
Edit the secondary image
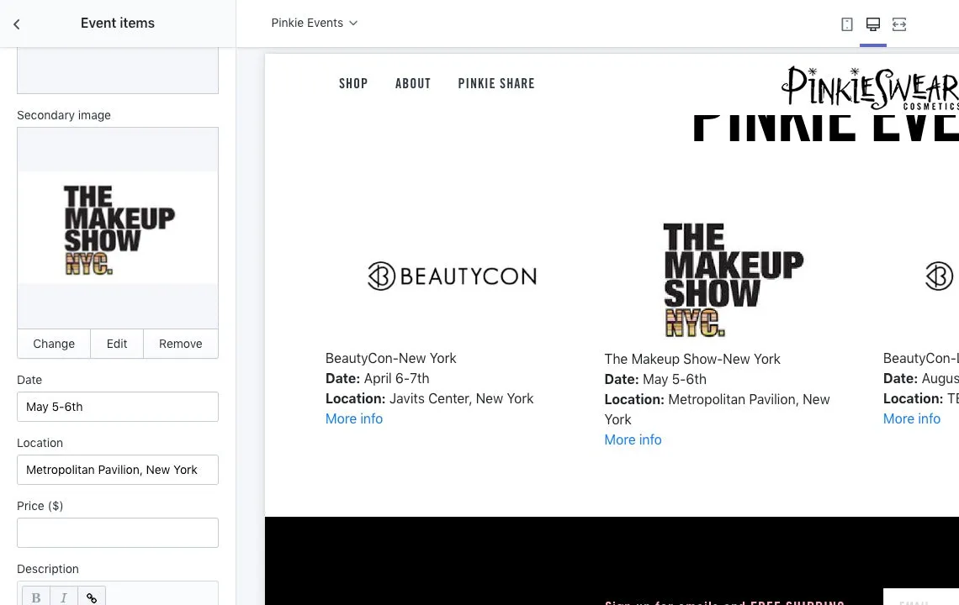[117, 344]
